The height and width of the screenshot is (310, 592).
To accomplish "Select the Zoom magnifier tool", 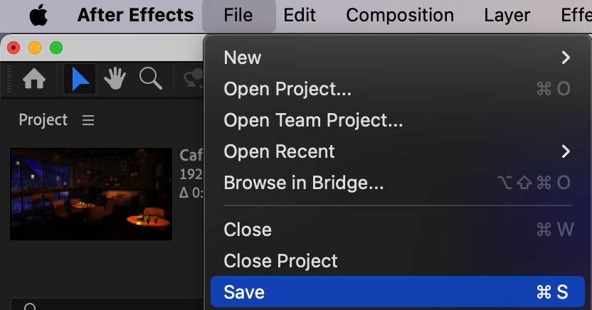I will [150, 79].
